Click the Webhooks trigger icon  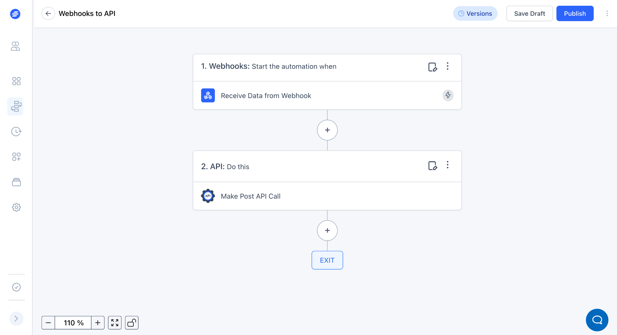(x=208, y=95)
